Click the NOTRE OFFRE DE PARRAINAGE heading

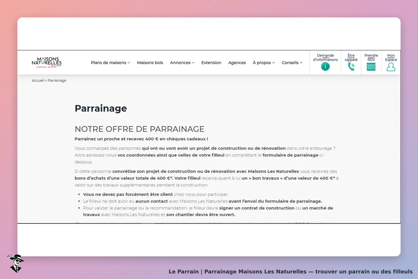(x=139, y=129)
